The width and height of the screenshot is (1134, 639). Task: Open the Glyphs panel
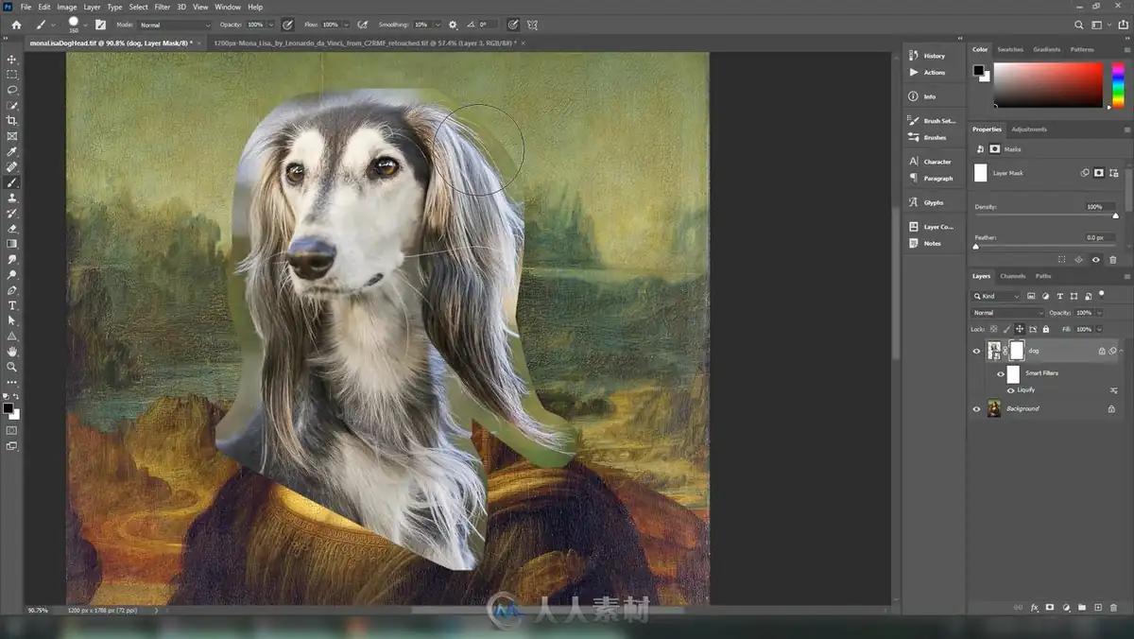pyautogui.click(x=926, y=202)
